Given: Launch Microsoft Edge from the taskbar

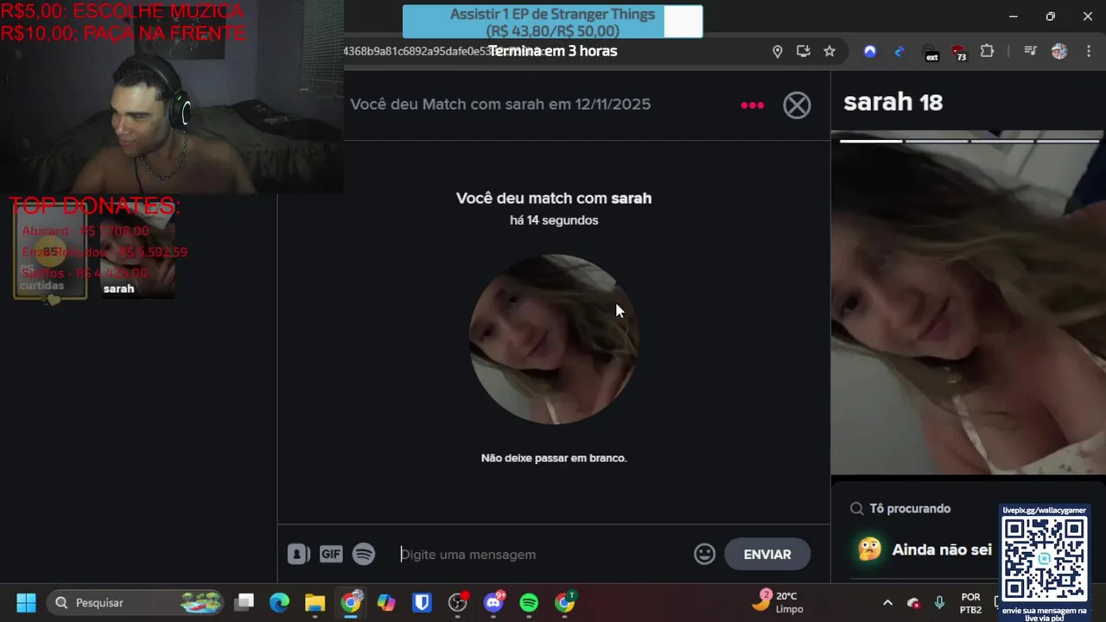Looking at the screenshot, I should 279,602.
